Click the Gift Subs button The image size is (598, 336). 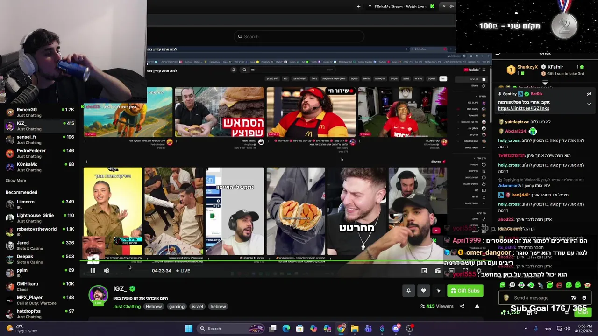[x=465, y=291]
